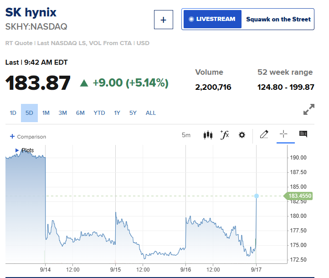Add SK hynix to watchlist with plus button
The height and width of the screenshot is (278, 329).
(164, 20)
